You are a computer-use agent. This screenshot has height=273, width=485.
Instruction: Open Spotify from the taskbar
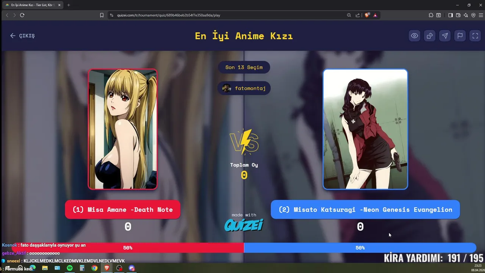pyautogui.click(x=70, y=268)
